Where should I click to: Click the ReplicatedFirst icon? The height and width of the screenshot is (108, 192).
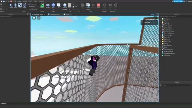tap(163, 29)
